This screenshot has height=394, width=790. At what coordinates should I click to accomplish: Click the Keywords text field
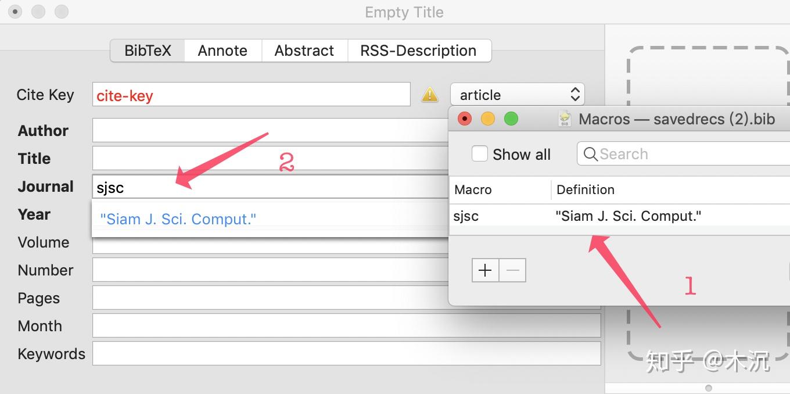coord(346,353)
